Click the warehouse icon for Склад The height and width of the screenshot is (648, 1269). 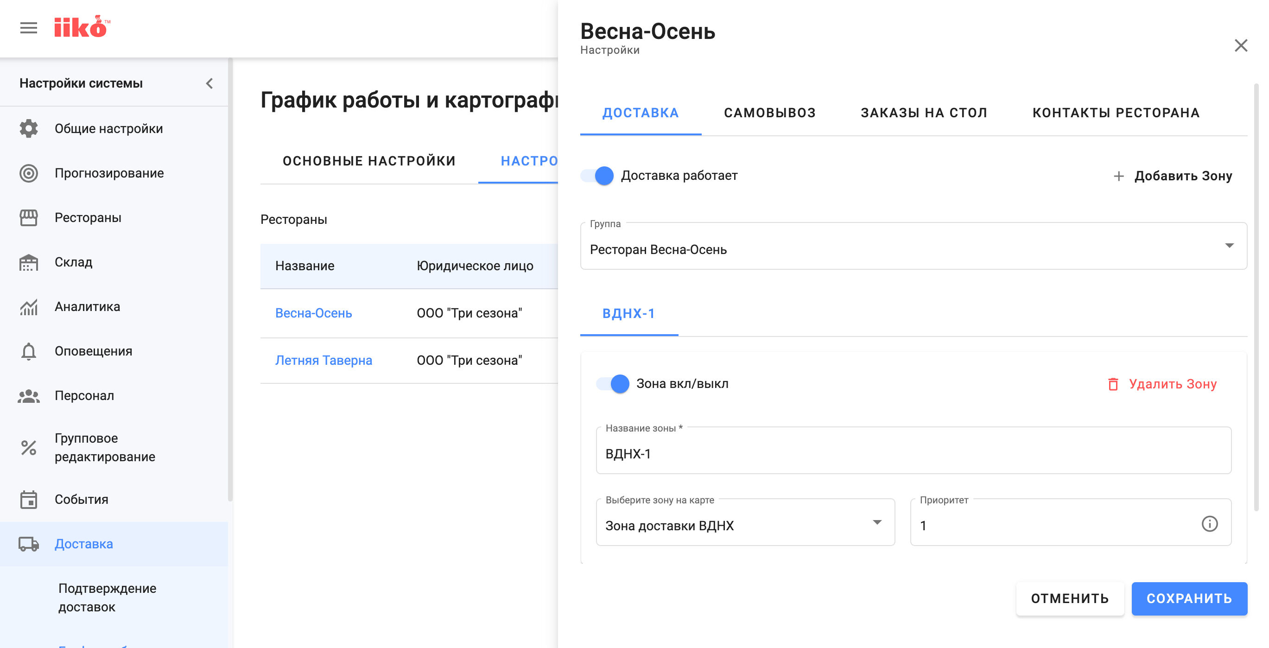coord(29,262)
